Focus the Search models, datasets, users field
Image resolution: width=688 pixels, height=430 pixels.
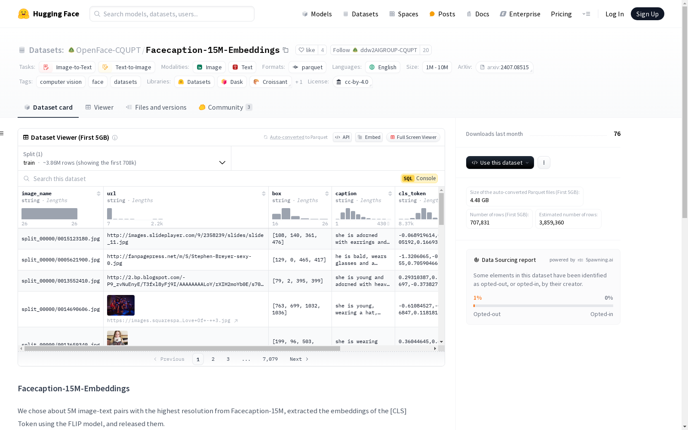[x=172, y=14]
